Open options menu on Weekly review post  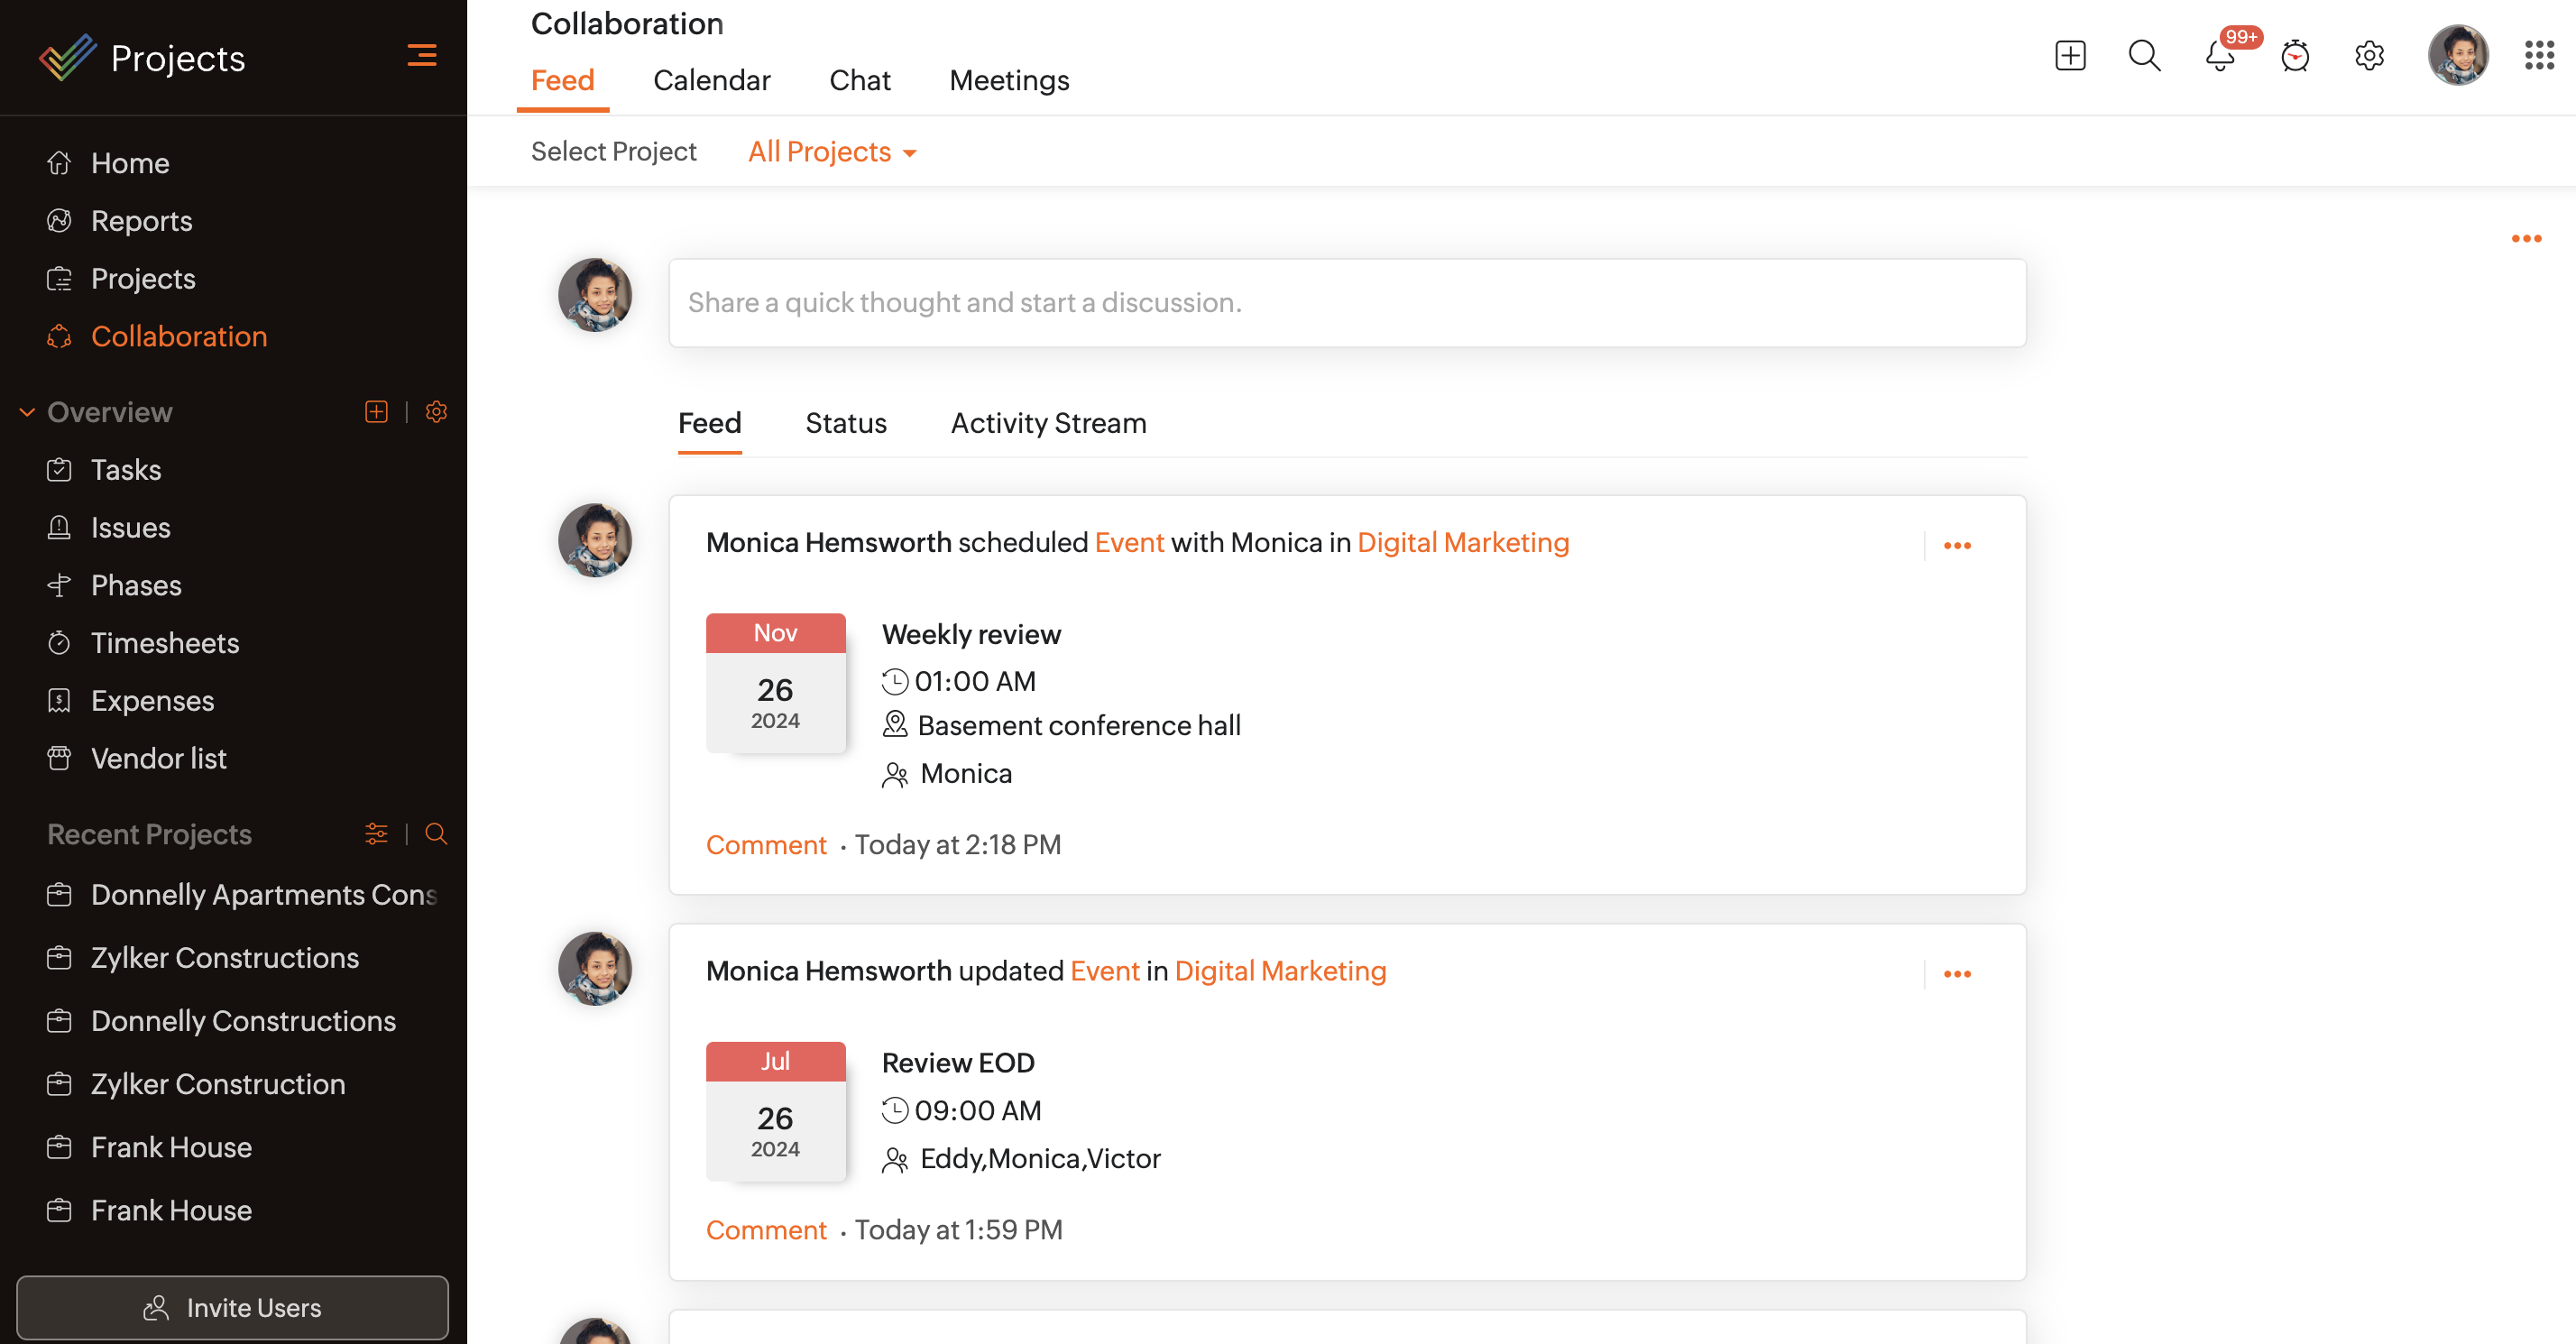1957,546
